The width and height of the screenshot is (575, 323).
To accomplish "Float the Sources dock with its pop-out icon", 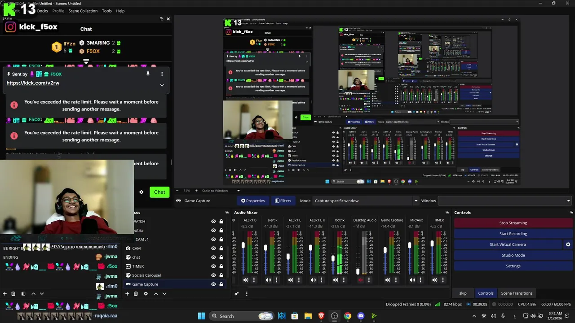I will [227, 212].
